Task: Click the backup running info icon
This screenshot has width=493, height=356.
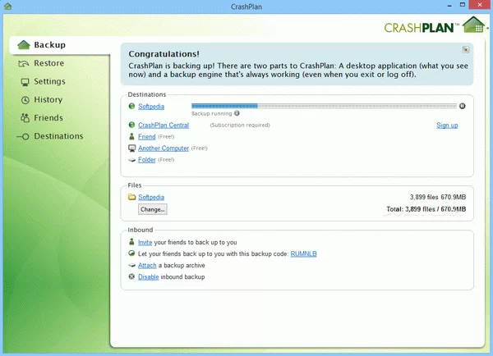Action: coord(237,113)
